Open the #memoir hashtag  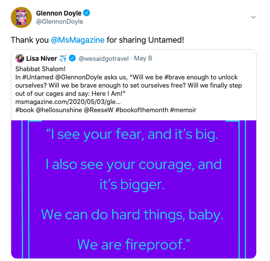(183, 110)
